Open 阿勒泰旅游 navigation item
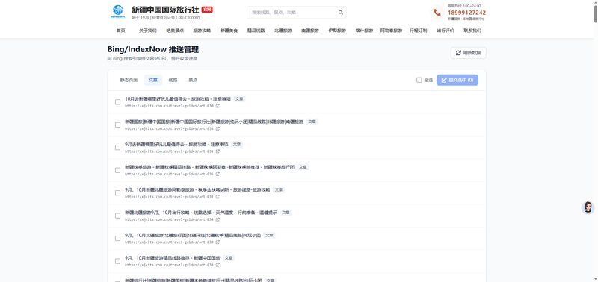The image size is (598, 282). point(391,31)
